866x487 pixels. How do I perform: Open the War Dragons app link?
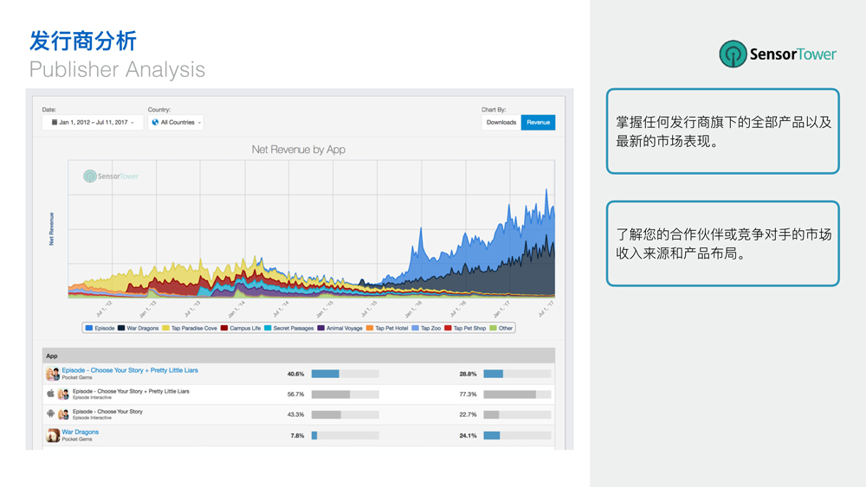coord(81,432)
